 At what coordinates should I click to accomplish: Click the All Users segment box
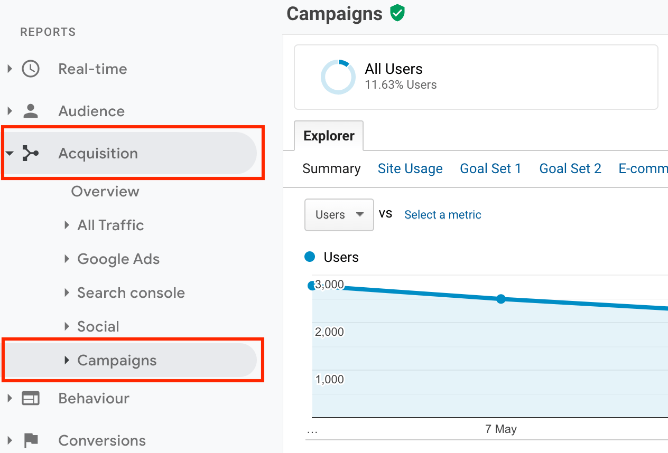click(x=476, y=77)
